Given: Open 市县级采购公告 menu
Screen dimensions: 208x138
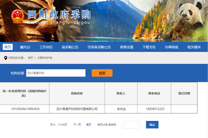Looking at the screenshot, I should [x=99, y=47].
